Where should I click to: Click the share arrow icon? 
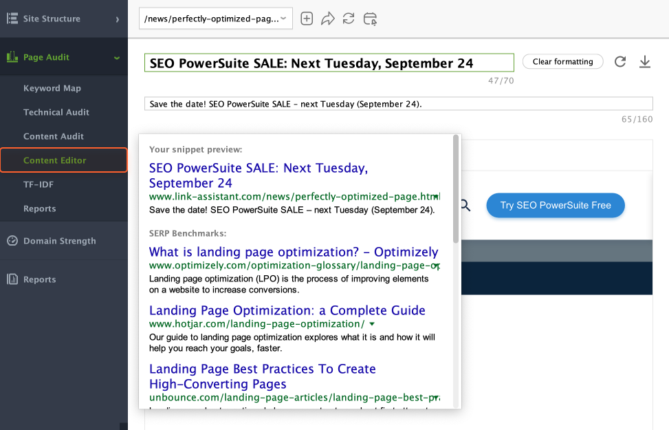328,19
